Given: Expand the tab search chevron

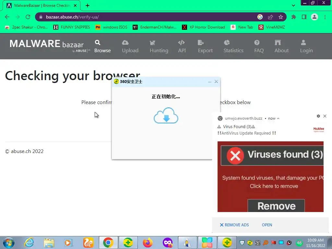Looking at the screenshot, I should pyautogui.click(x=293, y=6).
